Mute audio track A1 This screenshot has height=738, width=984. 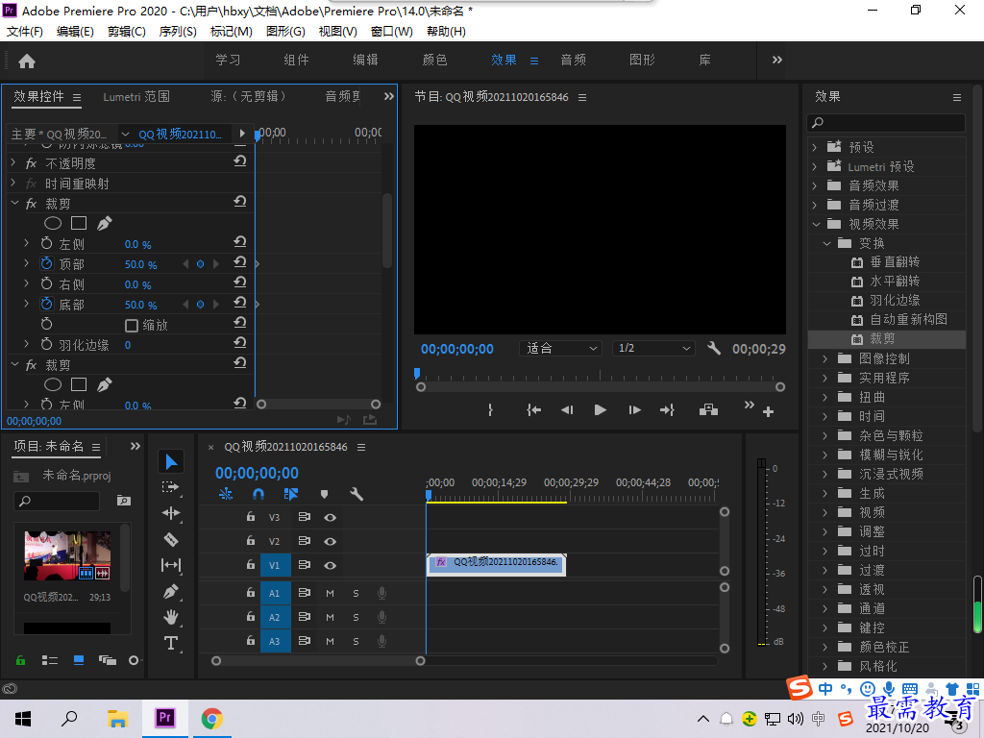coord(331,593)
